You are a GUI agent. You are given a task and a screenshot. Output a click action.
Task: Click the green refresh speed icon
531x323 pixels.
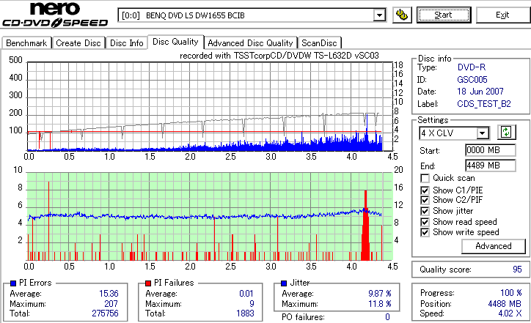coord(506,132)
